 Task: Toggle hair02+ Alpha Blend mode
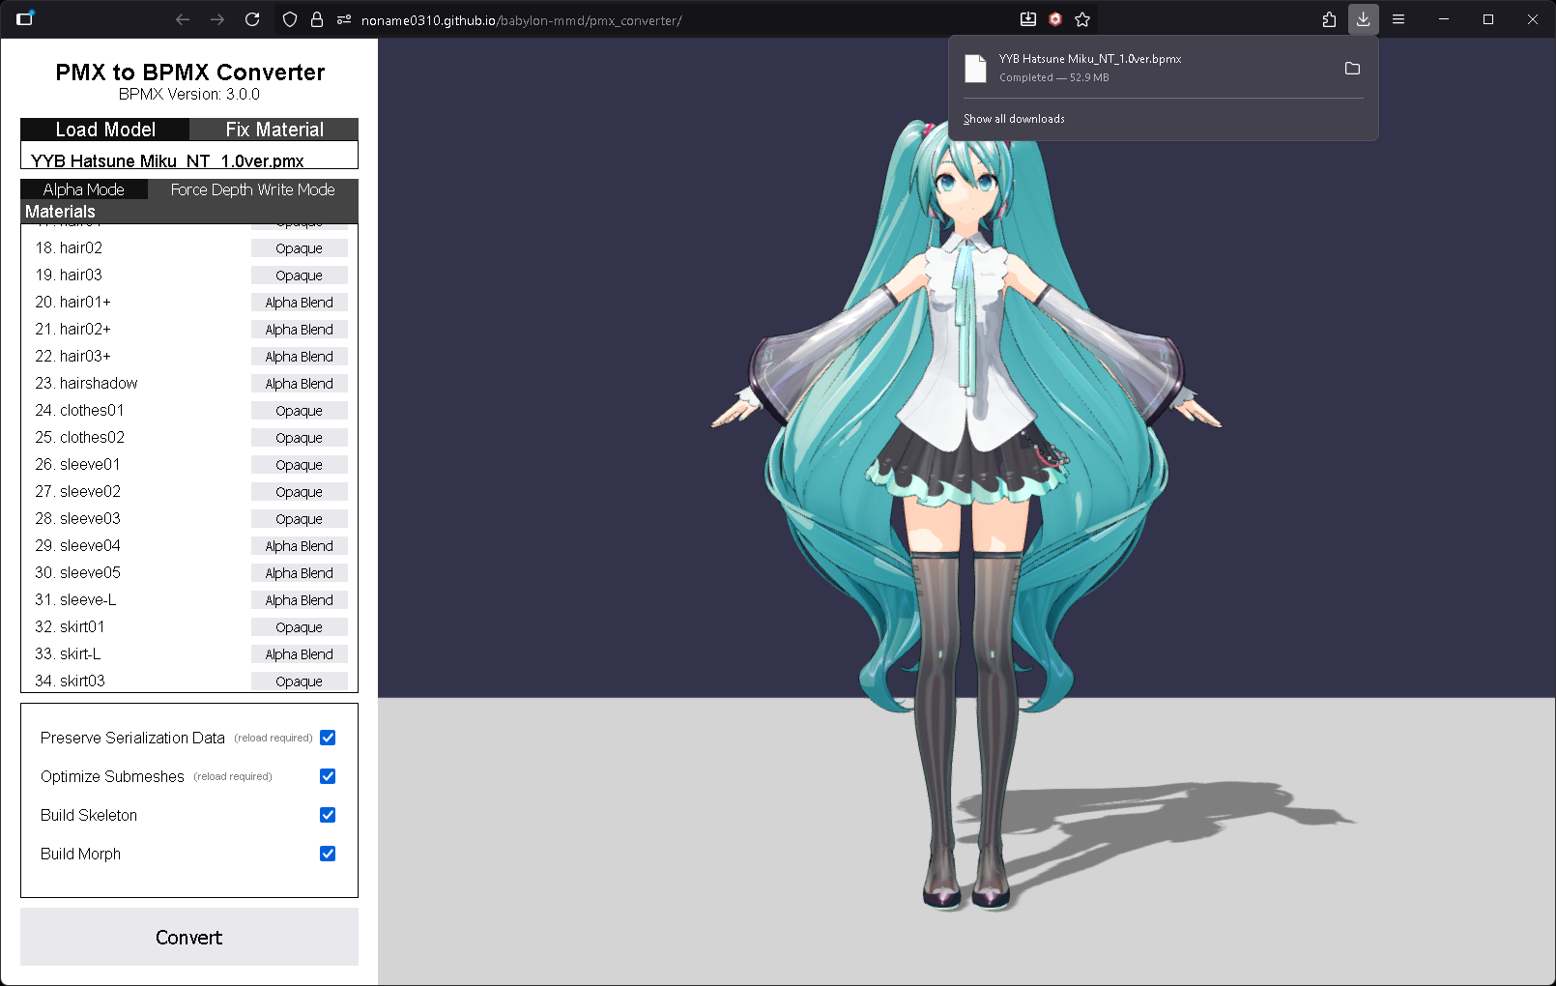pyautogui.click(x=300, y=330)
